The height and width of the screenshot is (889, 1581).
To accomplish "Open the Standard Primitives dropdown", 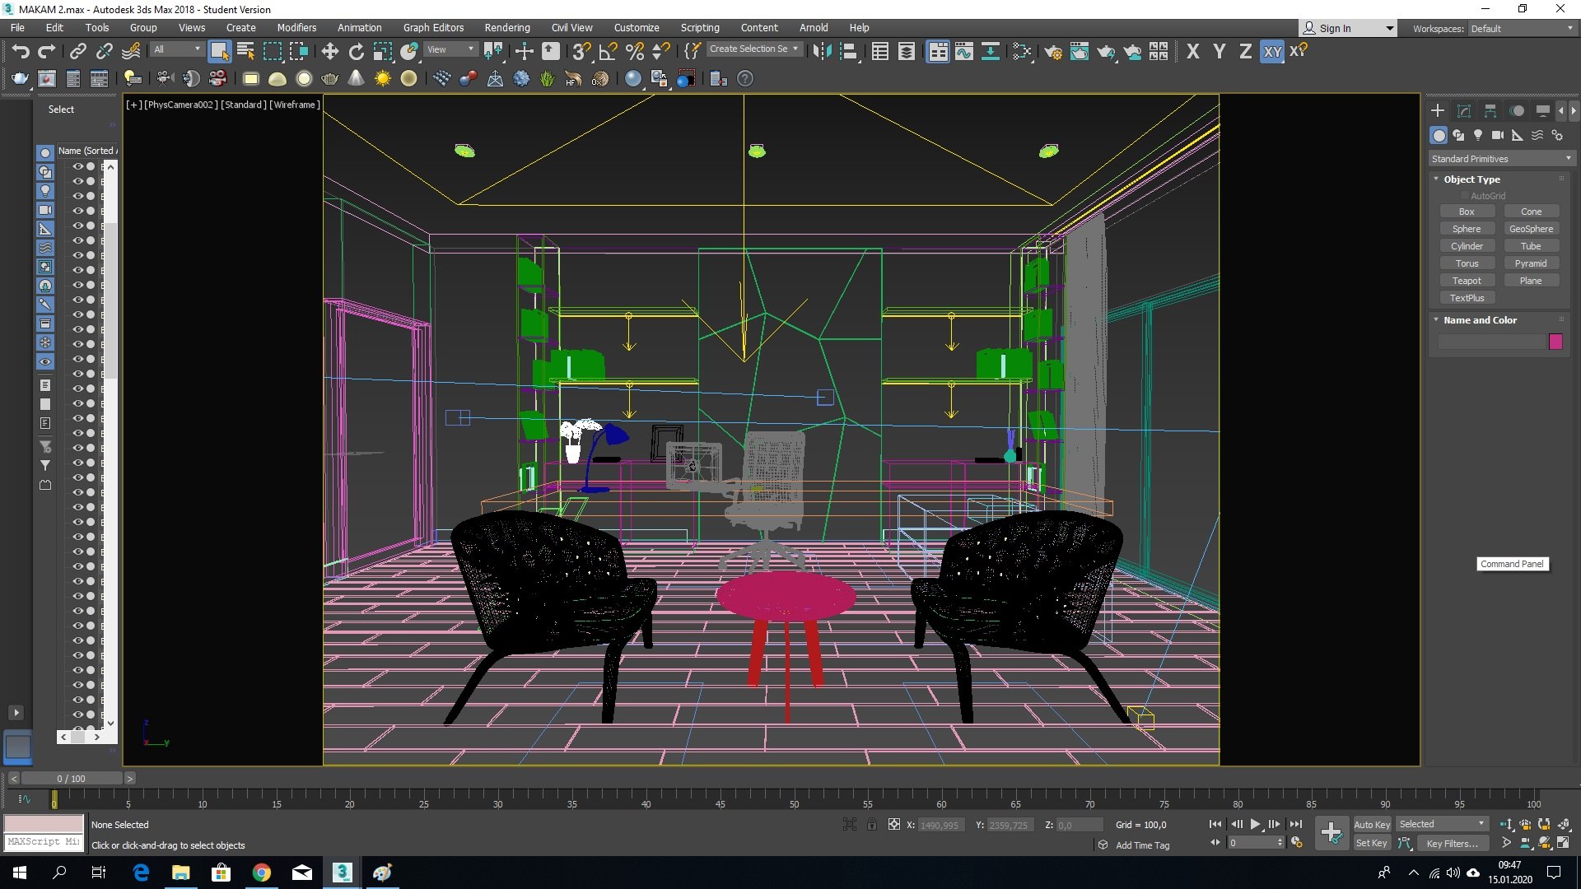I will click(x=1501, y=159).
